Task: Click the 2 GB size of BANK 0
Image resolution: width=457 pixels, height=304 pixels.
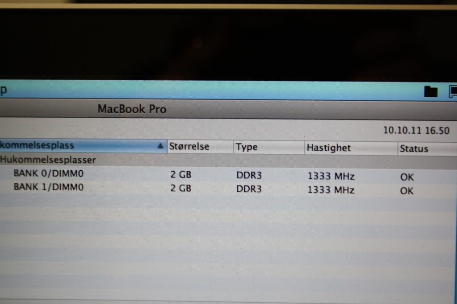Action: point(181,174)
